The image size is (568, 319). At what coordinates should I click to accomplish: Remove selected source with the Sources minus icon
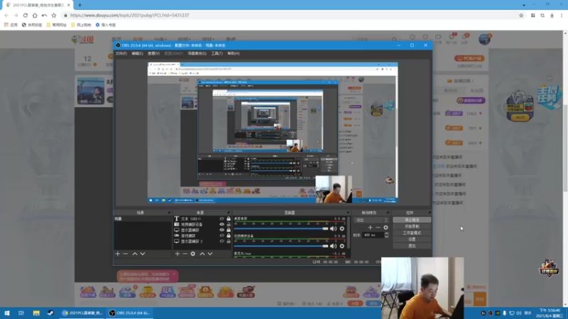(185, 254)
